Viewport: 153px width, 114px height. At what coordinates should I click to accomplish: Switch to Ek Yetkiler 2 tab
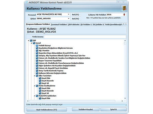pos(98,24)
